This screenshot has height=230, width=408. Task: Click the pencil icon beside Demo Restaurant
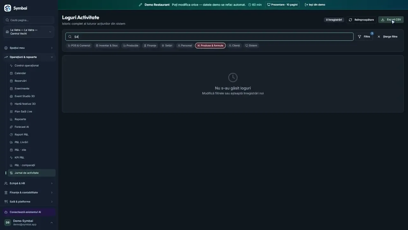pos(141,5)
